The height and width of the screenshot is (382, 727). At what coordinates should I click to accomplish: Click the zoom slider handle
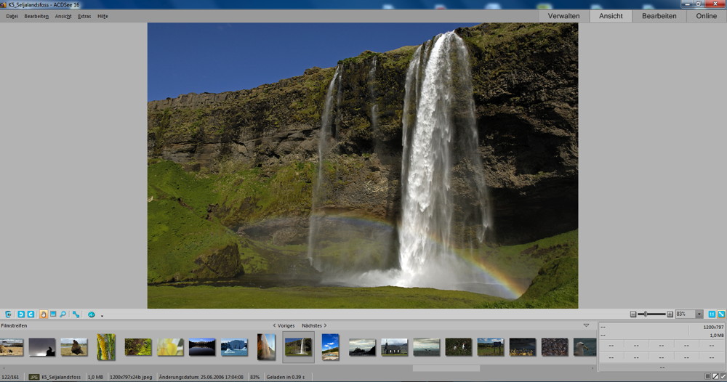point(646,314)
